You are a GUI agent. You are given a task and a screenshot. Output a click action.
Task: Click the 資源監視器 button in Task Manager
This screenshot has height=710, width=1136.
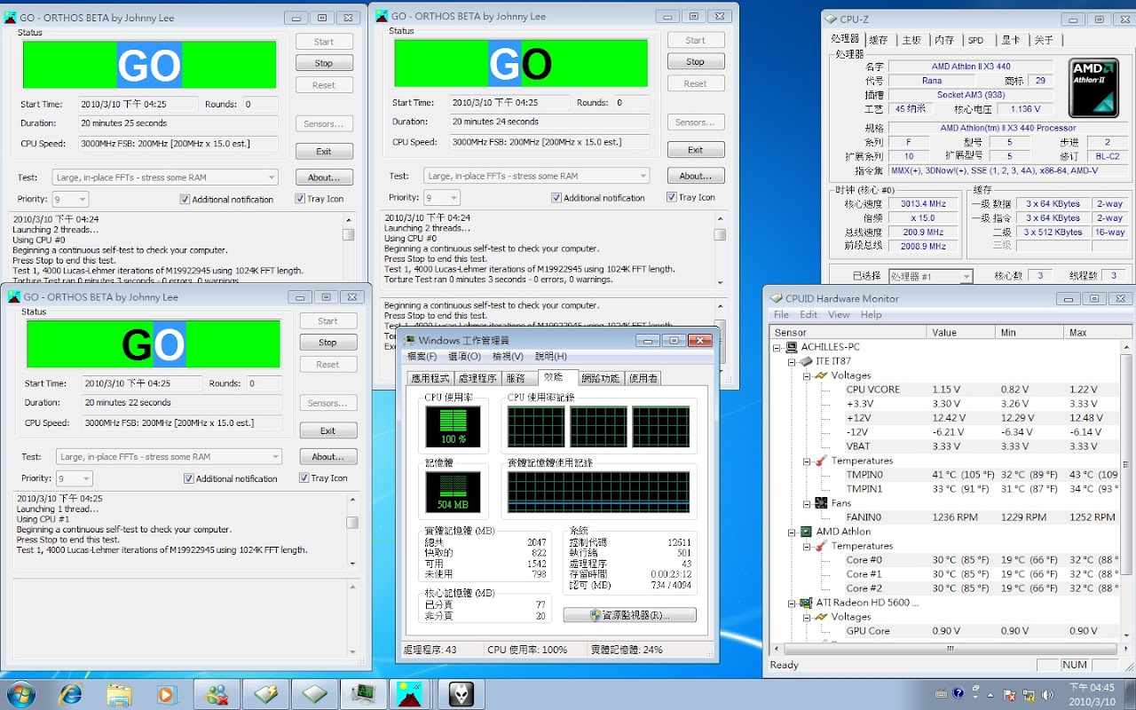pyautogui.click(x=629, y=615)
